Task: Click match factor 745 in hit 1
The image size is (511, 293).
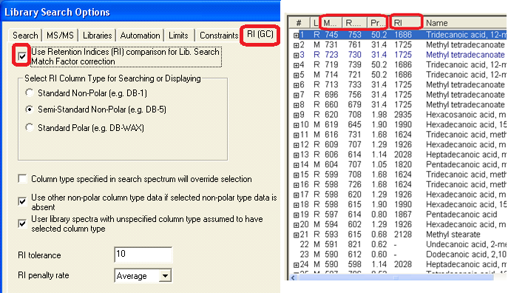Action: [x=331, y=35]
